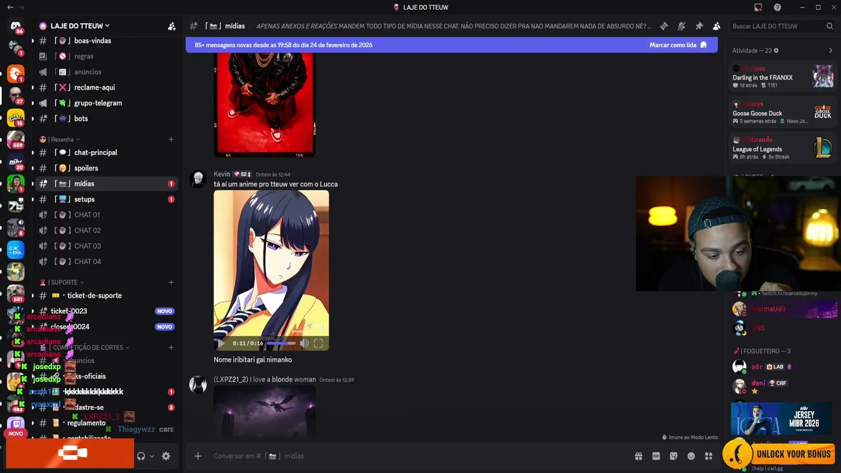The image size is (841, 473).
Task: Expand arrow beside boas-vindas channel
Action: coord(33,41)
